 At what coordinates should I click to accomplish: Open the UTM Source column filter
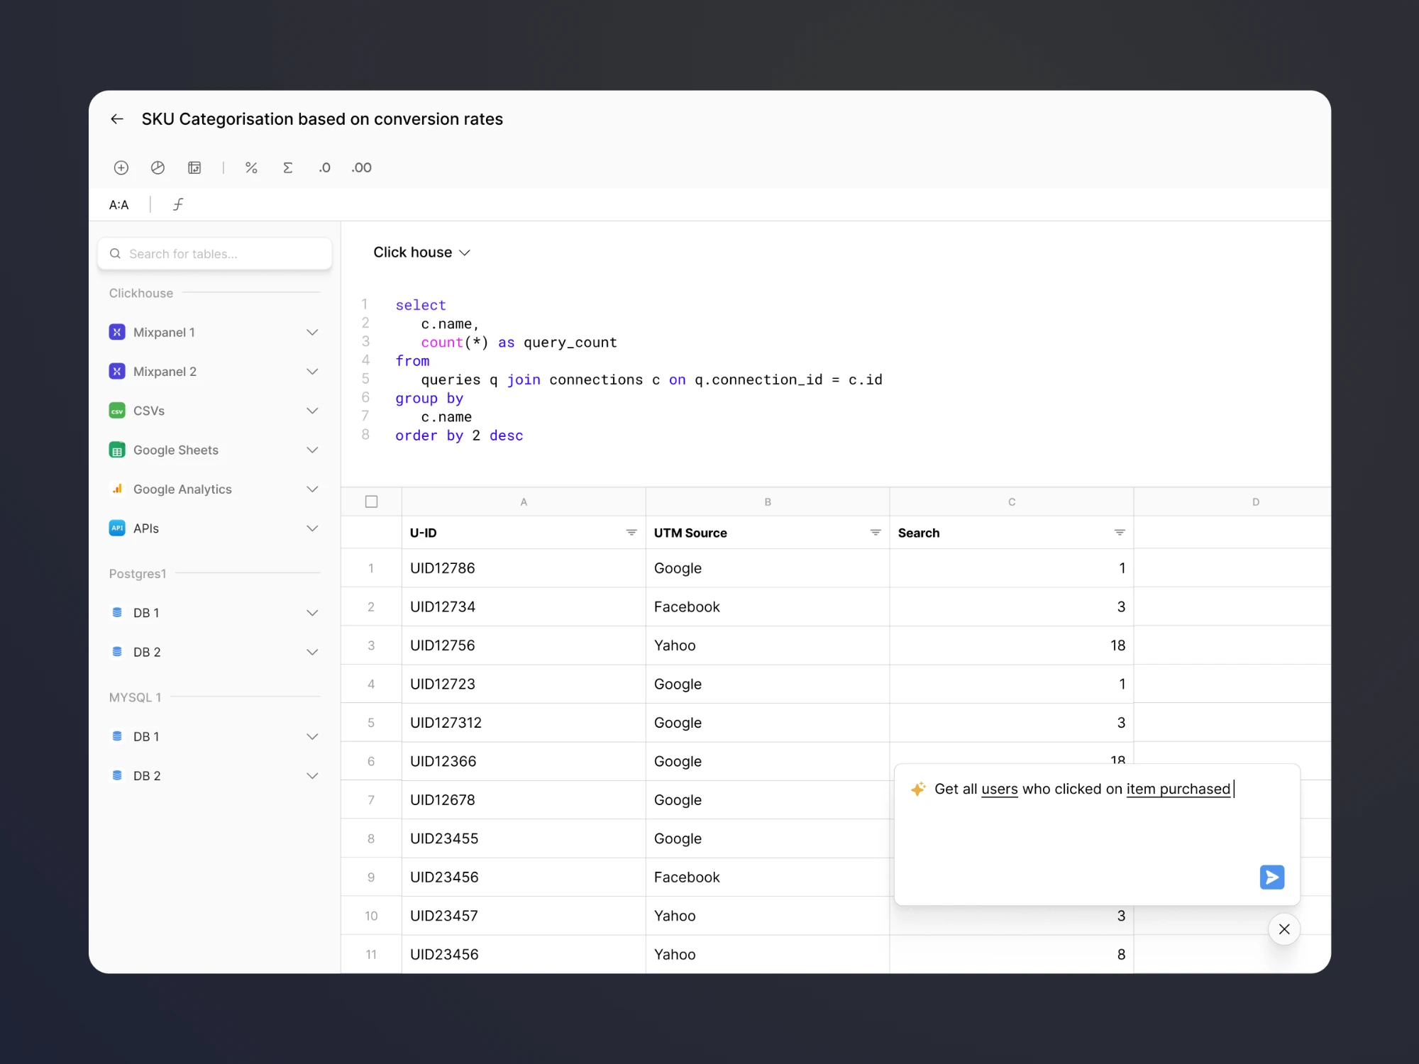tap(876, 533)
